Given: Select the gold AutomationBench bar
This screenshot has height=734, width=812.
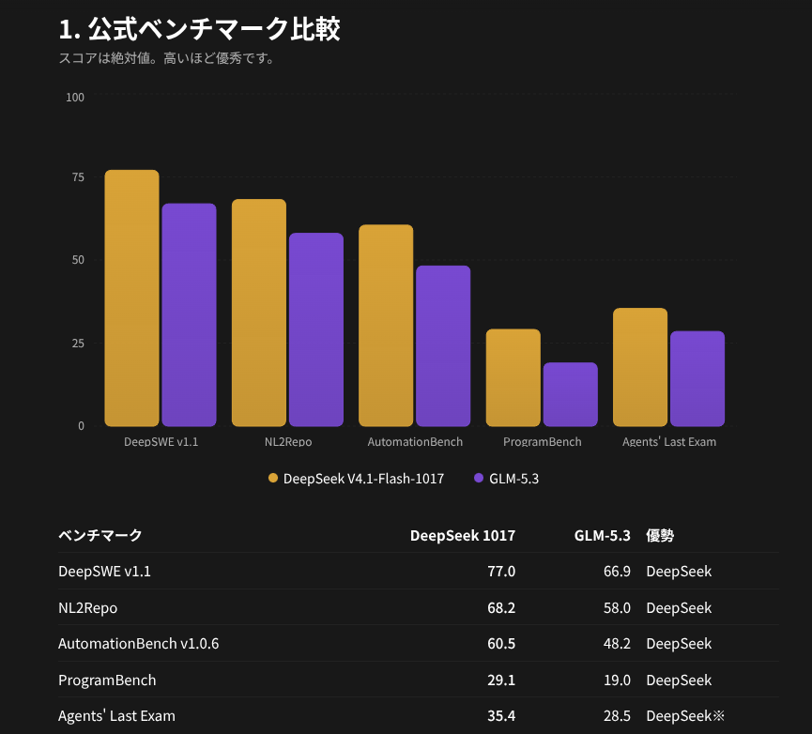Looking at the screenshot, I should [387, 326].
